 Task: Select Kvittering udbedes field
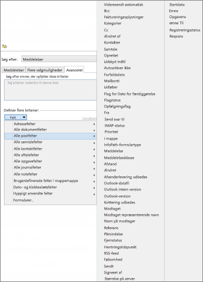[x=120, y=202]
